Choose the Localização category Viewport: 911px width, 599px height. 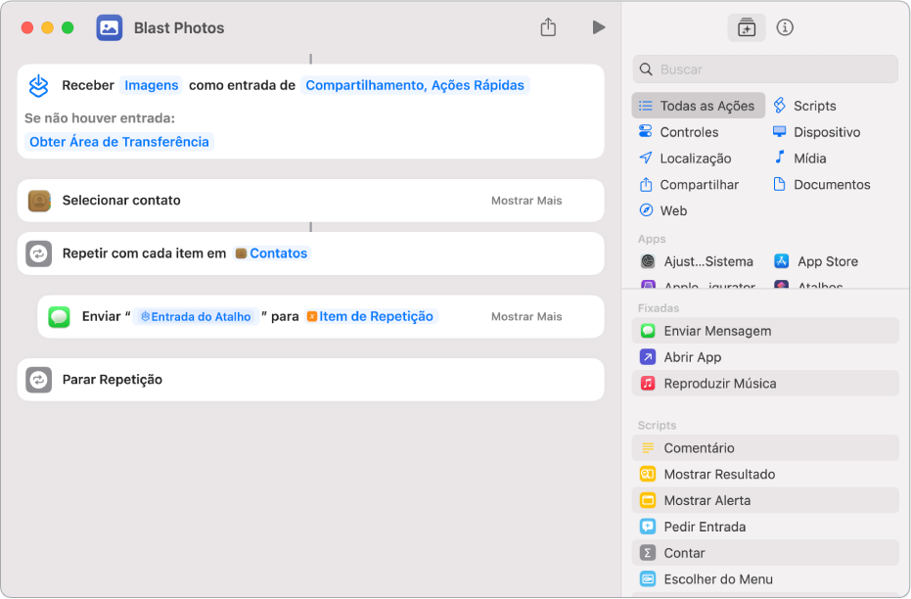pyautogui.click(x=695, y=159)
